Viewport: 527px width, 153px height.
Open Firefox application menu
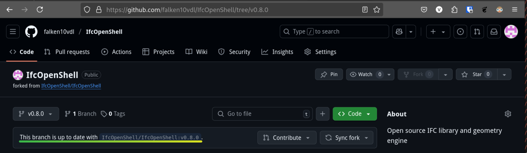(x=515, y=9)
